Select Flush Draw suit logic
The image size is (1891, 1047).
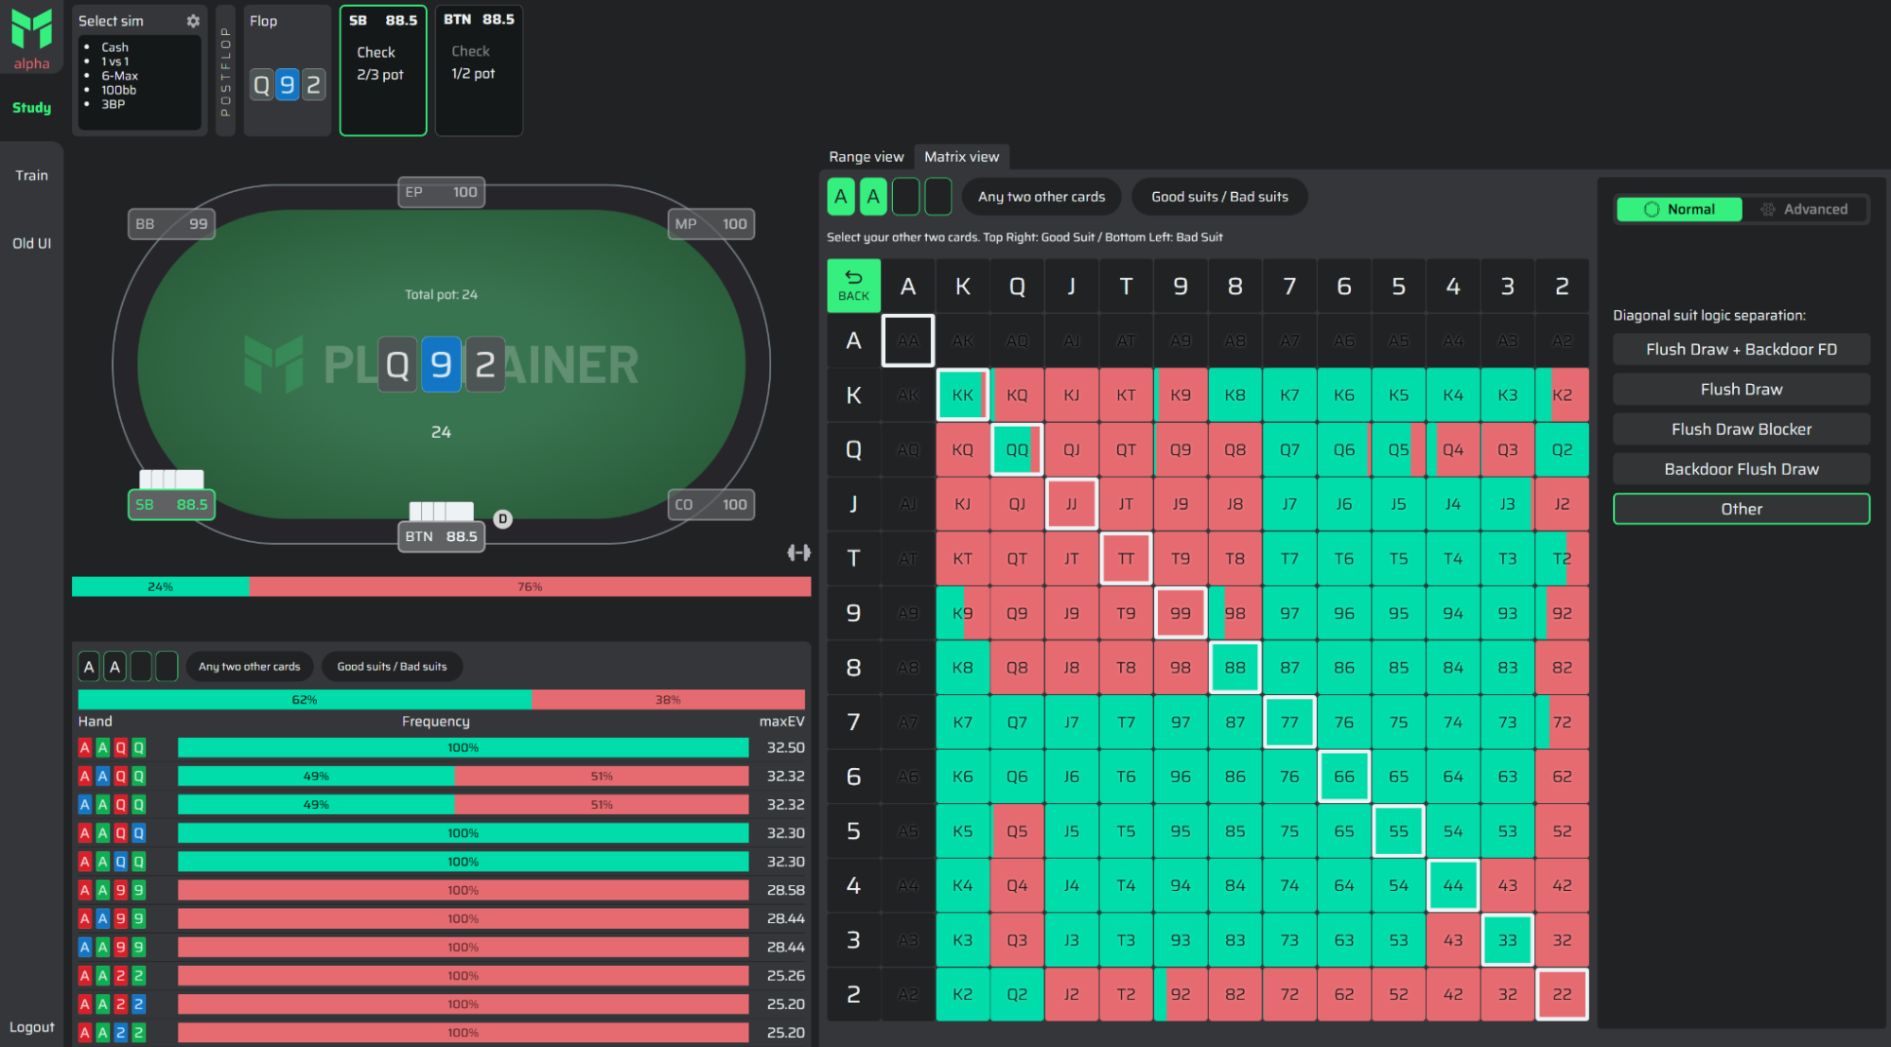tap(1741, 389)
